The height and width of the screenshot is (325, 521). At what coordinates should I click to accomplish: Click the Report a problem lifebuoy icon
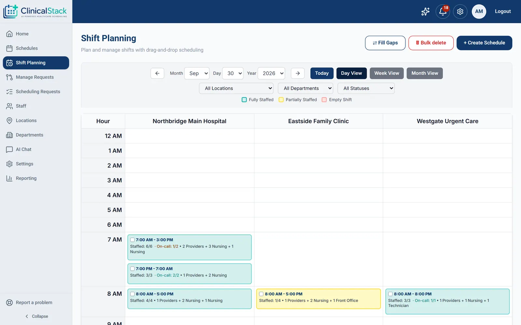(9, 303)
